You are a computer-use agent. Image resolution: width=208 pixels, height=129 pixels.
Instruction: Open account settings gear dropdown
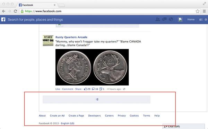(x=206, y=20)
